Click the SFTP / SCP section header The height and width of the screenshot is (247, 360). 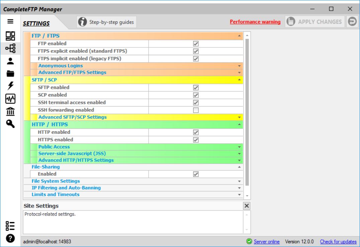click(133, 80)
